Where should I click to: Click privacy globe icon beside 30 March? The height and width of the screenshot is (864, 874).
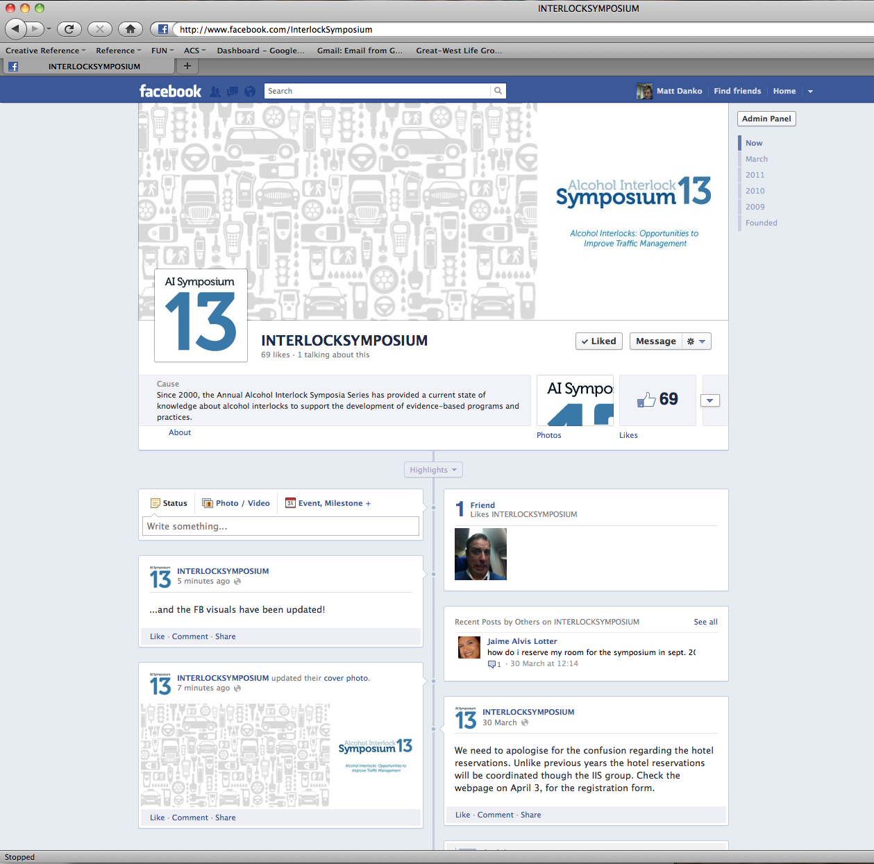525,722
